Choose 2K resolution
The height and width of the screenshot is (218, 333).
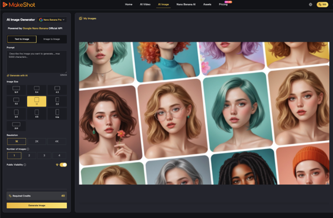pos(37,141)
